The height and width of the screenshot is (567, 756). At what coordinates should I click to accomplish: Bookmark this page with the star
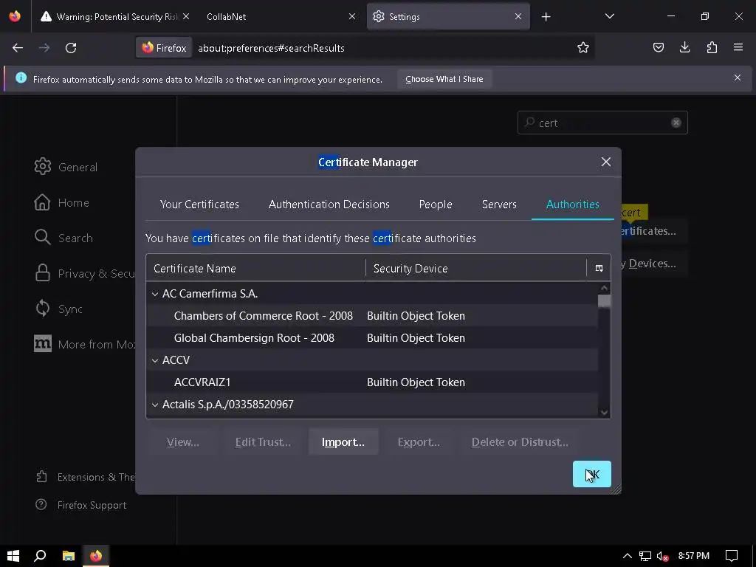pyautogui.click(x=583, y=48)
